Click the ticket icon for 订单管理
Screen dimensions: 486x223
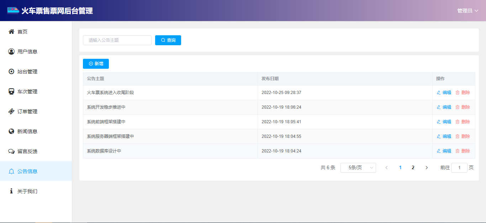point(11,111)
